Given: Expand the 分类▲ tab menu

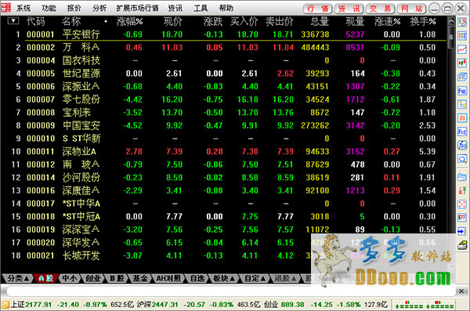Looking at the screenshot, I should tap(17, 279).
